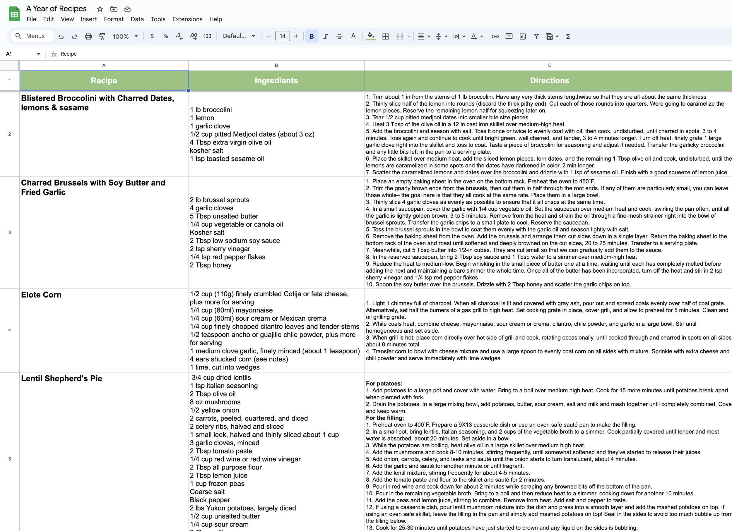Screen dimensions: 732x531
Task: Toggle strikethrough formatting
Action: [x=339, y=37]
